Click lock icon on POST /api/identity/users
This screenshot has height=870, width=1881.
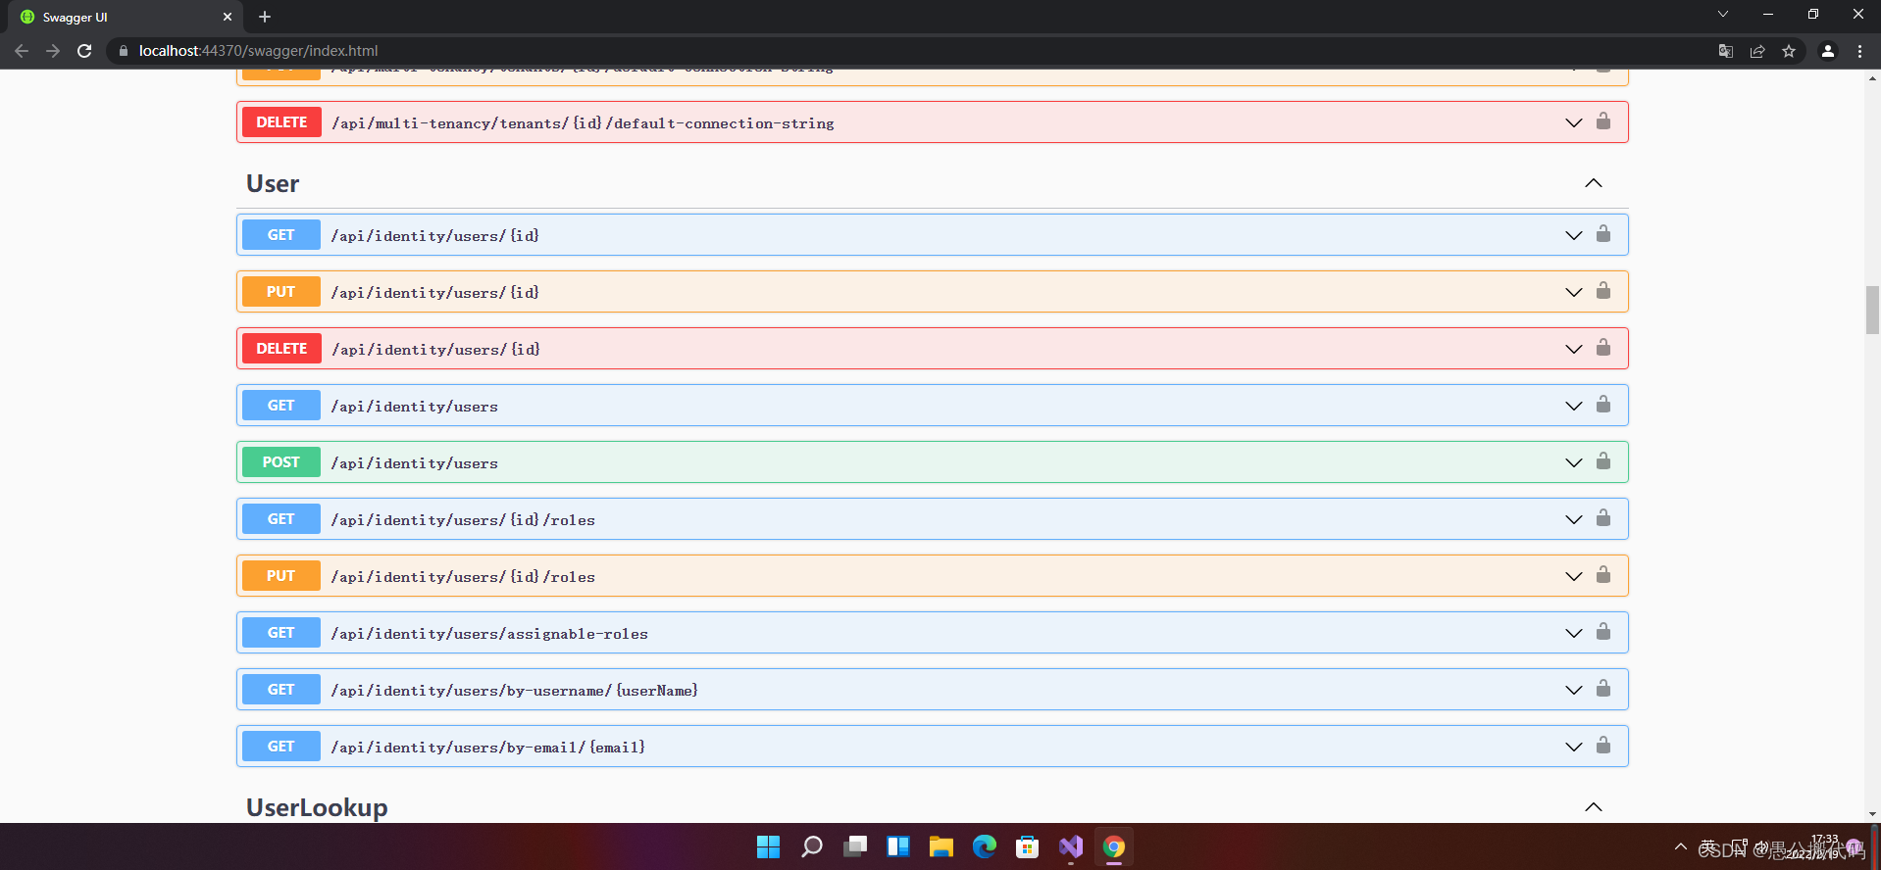1603,461
